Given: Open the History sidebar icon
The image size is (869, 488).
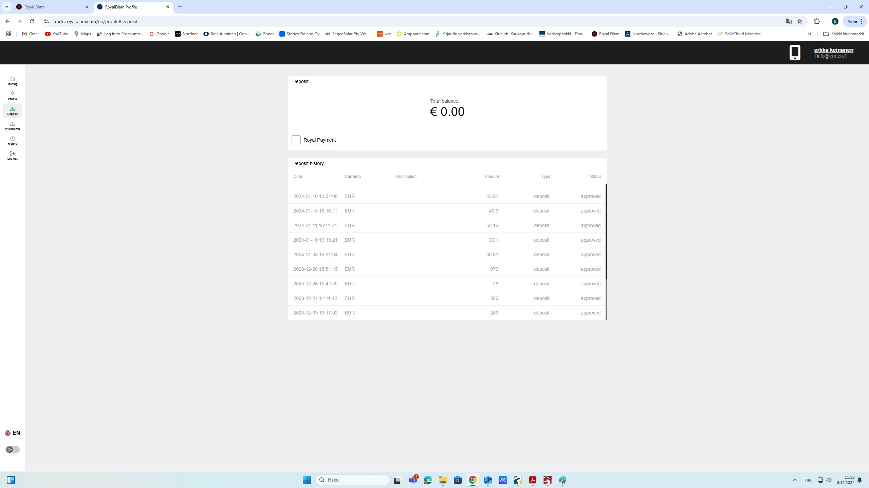Looking at the screenshot, I should point(12,140).
